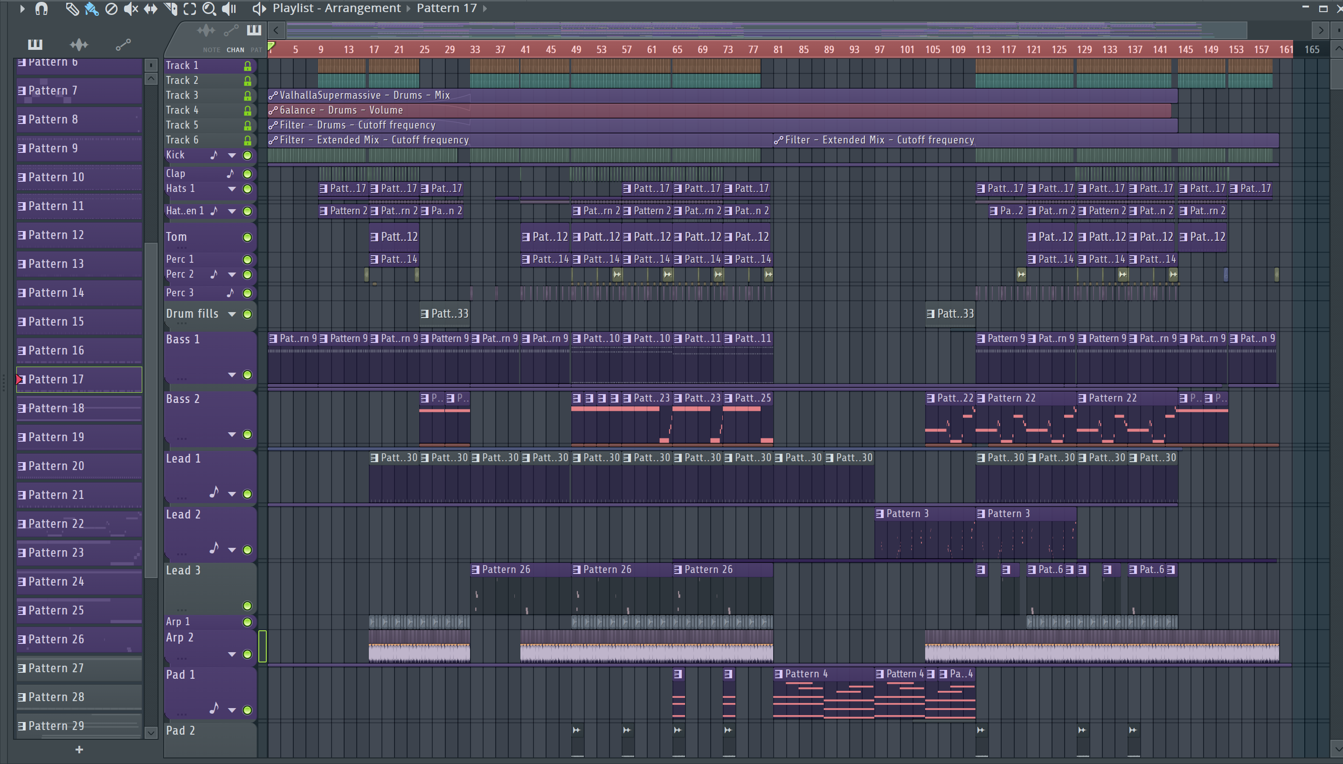Add a new pattern with plus icon
Viewport: 1343px width, 764px height.
(79, 749)
